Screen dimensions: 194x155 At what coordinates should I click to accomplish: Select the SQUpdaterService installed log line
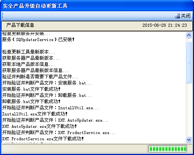tap(38, 40)
